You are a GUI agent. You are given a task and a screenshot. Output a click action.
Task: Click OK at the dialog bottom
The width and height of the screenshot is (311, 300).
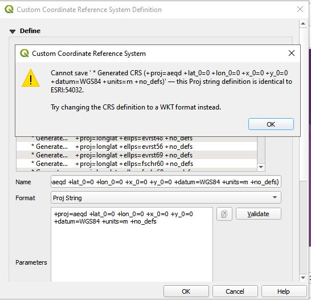186,291
